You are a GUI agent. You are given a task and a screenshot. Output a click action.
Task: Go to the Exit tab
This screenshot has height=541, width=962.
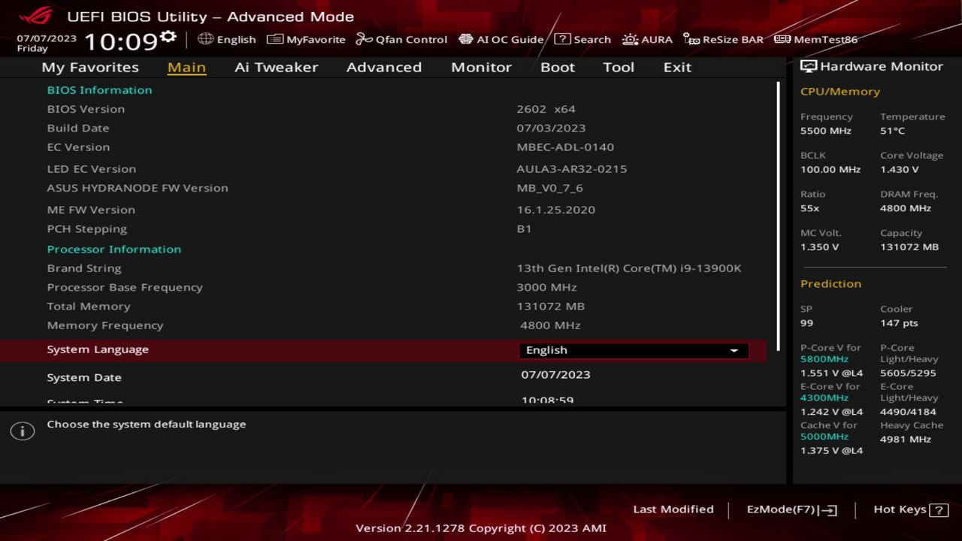coord(677,67)
